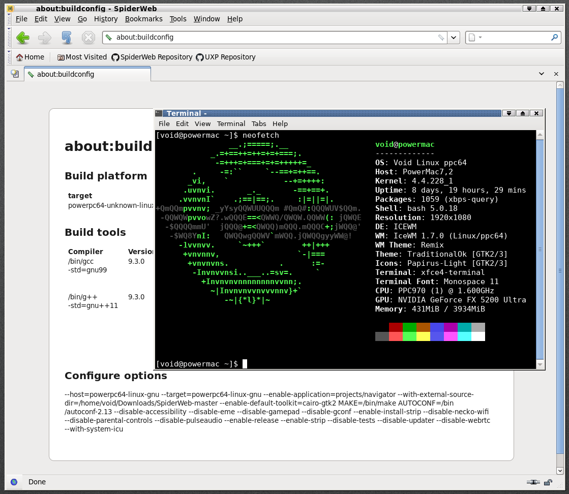Open the Window menu

coord(206,19)
